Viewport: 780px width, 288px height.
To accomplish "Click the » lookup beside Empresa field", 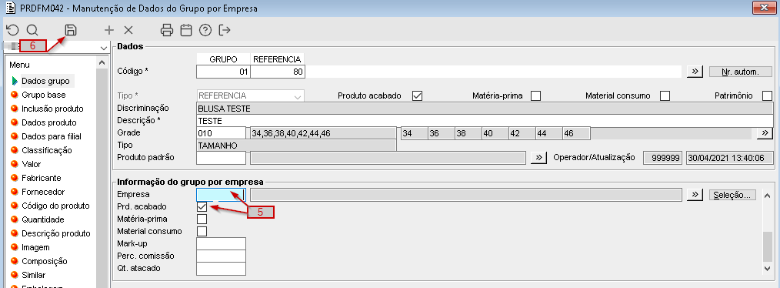I will (695, 195).
